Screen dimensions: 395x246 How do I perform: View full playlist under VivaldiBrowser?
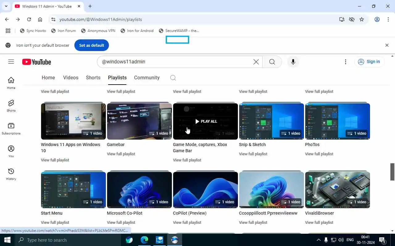tap(319, 223)
